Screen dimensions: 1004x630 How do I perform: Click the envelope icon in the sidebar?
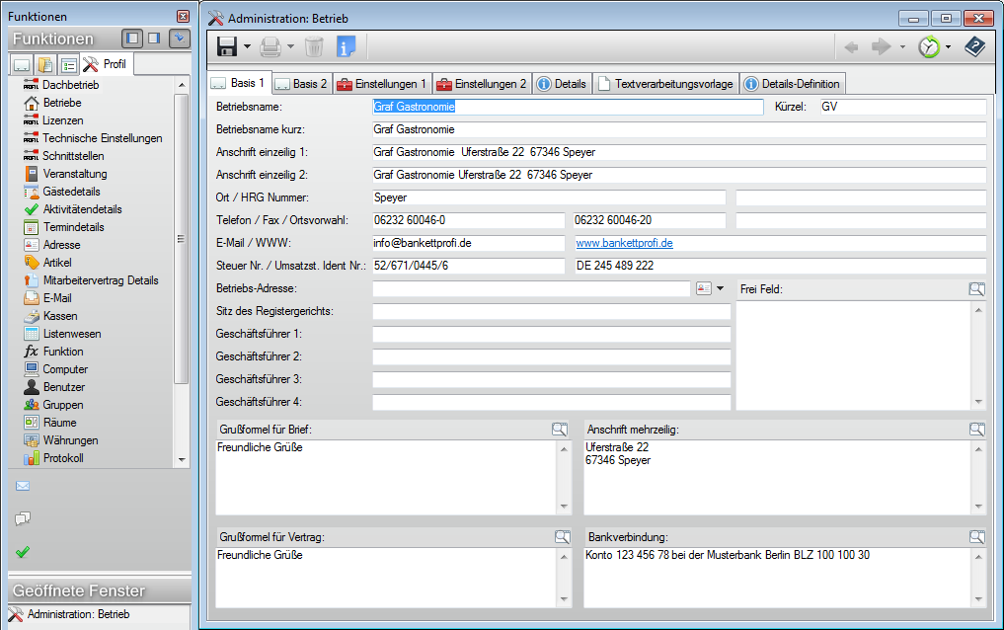coord(23,486)
